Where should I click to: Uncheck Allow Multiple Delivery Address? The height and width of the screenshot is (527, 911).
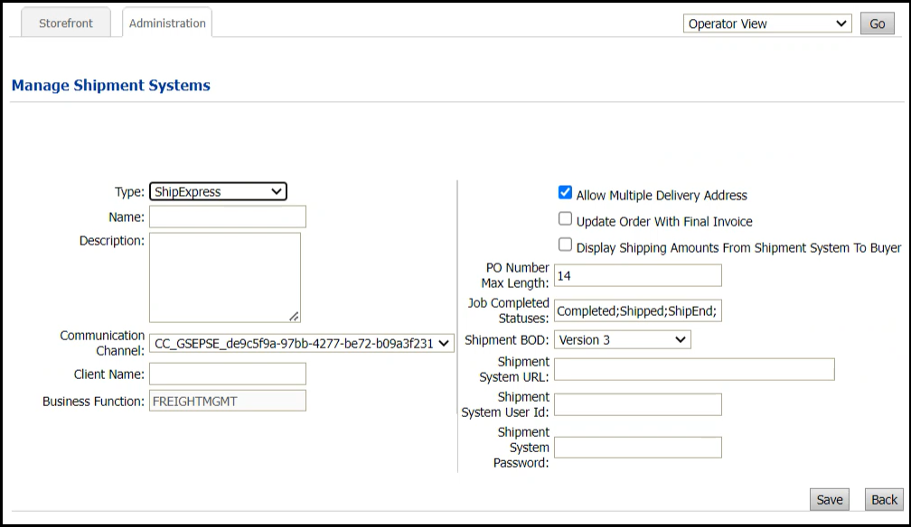[x=565, y=191]
